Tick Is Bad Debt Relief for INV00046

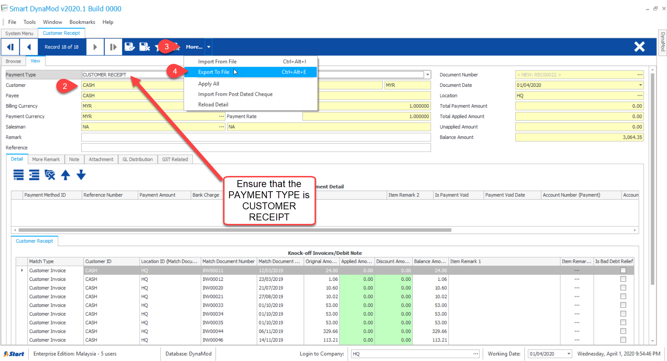click(x=623, y=340)
